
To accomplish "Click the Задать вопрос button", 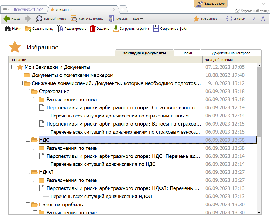I will click(211, 4).
